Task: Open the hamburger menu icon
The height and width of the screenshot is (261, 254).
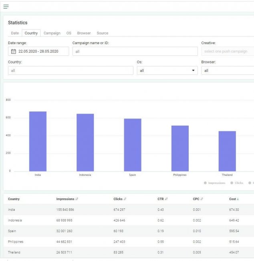Action: (6, 6)
